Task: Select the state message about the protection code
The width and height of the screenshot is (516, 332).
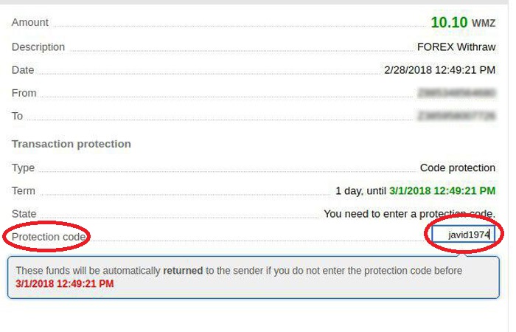Action: point(409,214)
